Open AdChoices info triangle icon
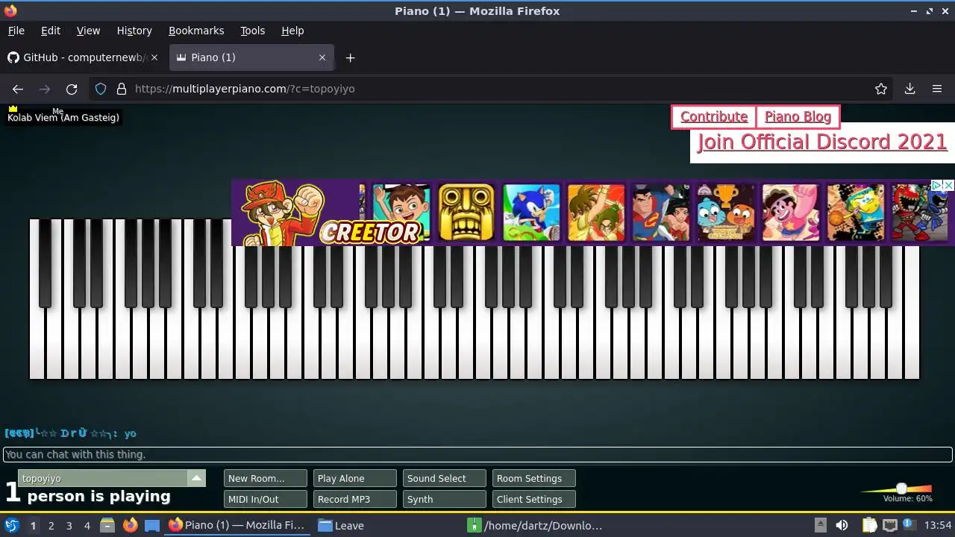Screen dimensions: 955x537 tap(937, 185)
